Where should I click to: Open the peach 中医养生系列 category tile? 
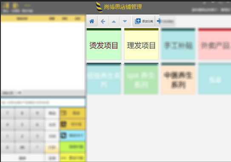coord(178,78)
